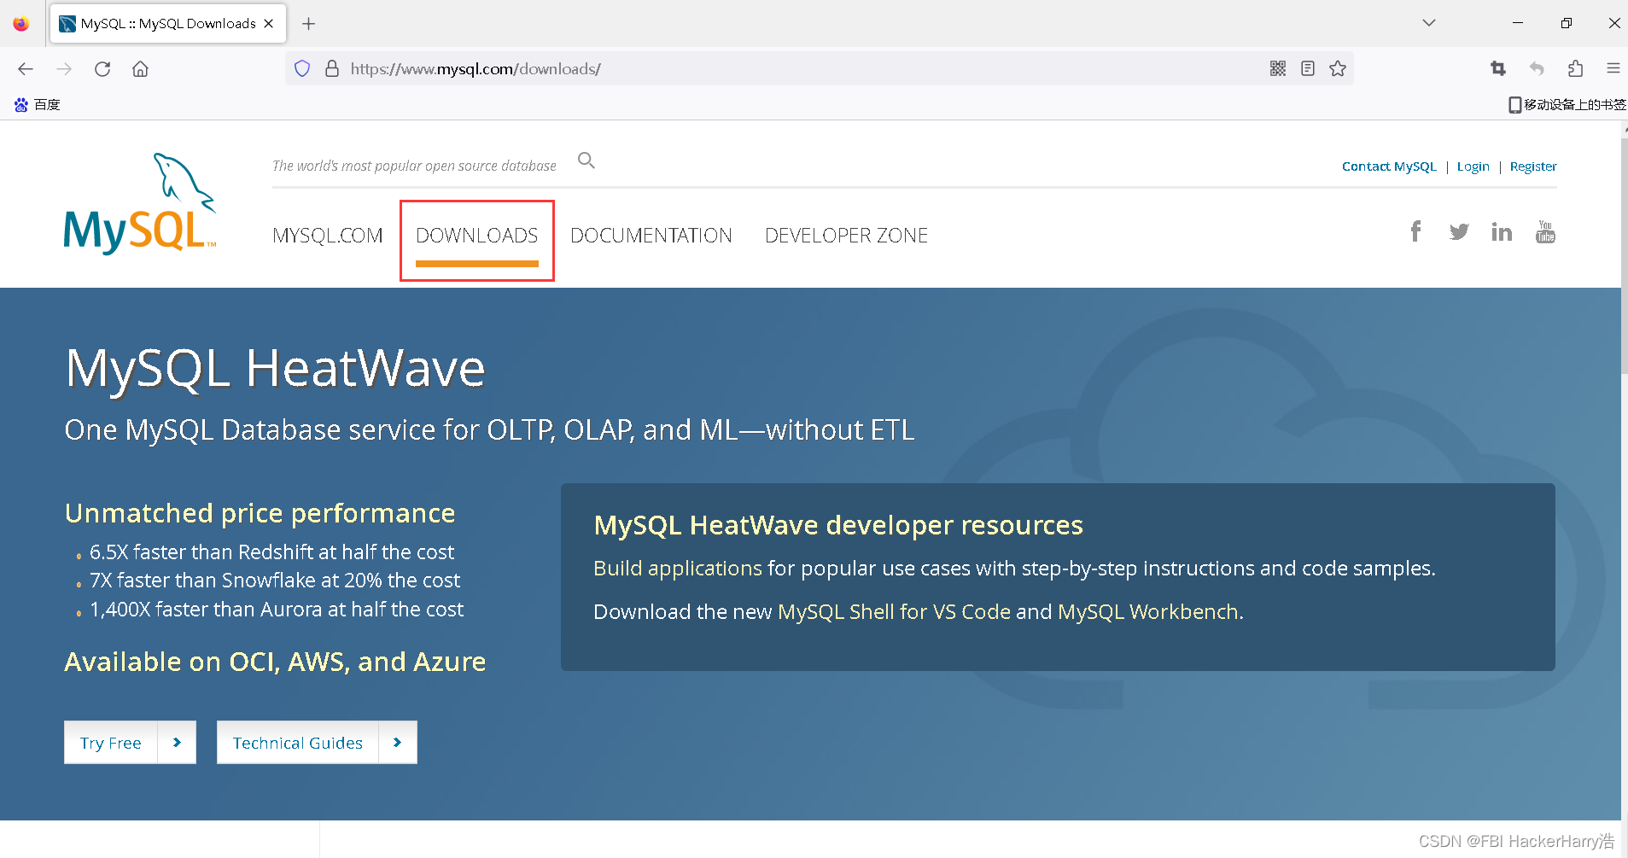
Task: Open MySQL Shell for VS Code link
Action: tap(894, 612)
